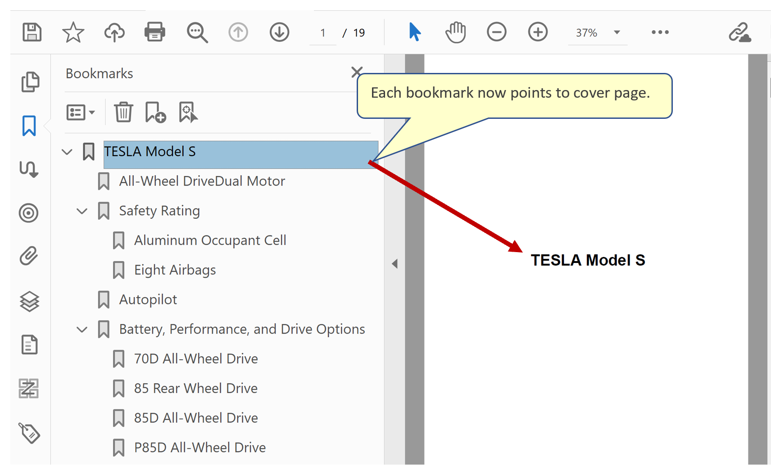Activate the Hand pan tool
Screen dimensions: 771x470
click(455, 32)
